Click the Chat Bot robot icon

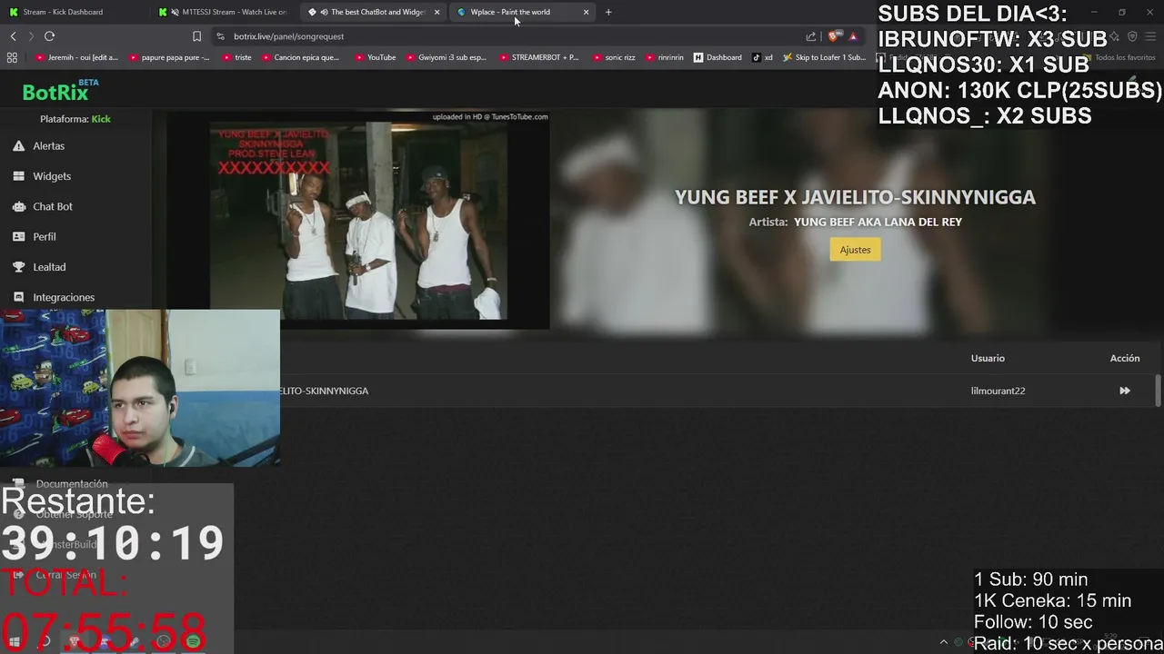click(18, 206)
